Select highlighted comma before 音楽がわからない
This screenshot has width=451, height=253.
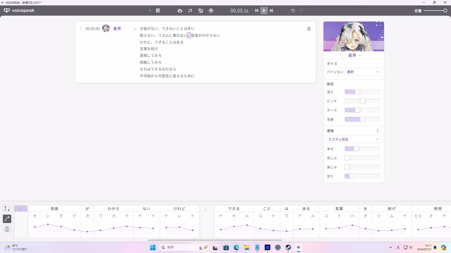pos(189,35)
